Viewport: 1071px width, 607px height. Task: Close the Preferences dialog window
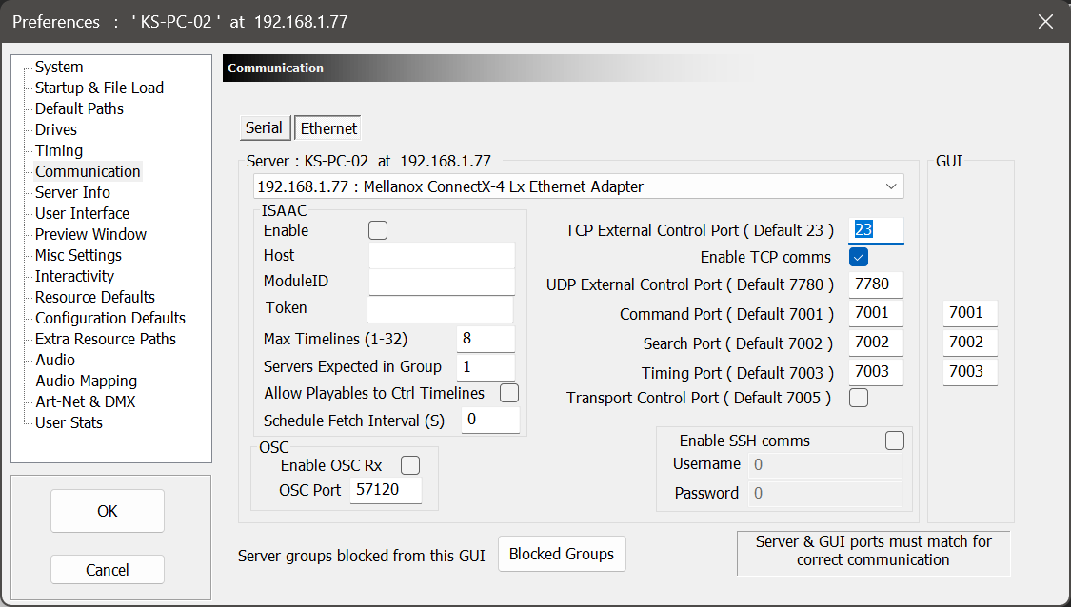tap(1045, 21)
